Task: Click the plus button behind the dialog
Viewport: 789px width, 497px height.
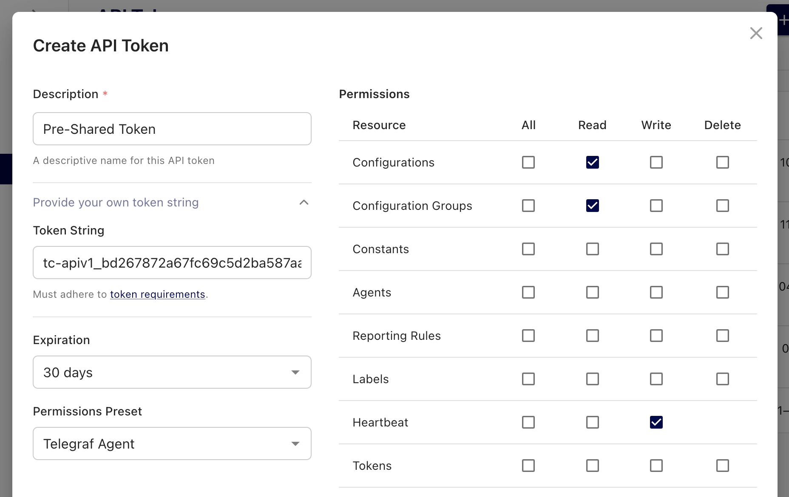Action: click(x=783, y=20)
